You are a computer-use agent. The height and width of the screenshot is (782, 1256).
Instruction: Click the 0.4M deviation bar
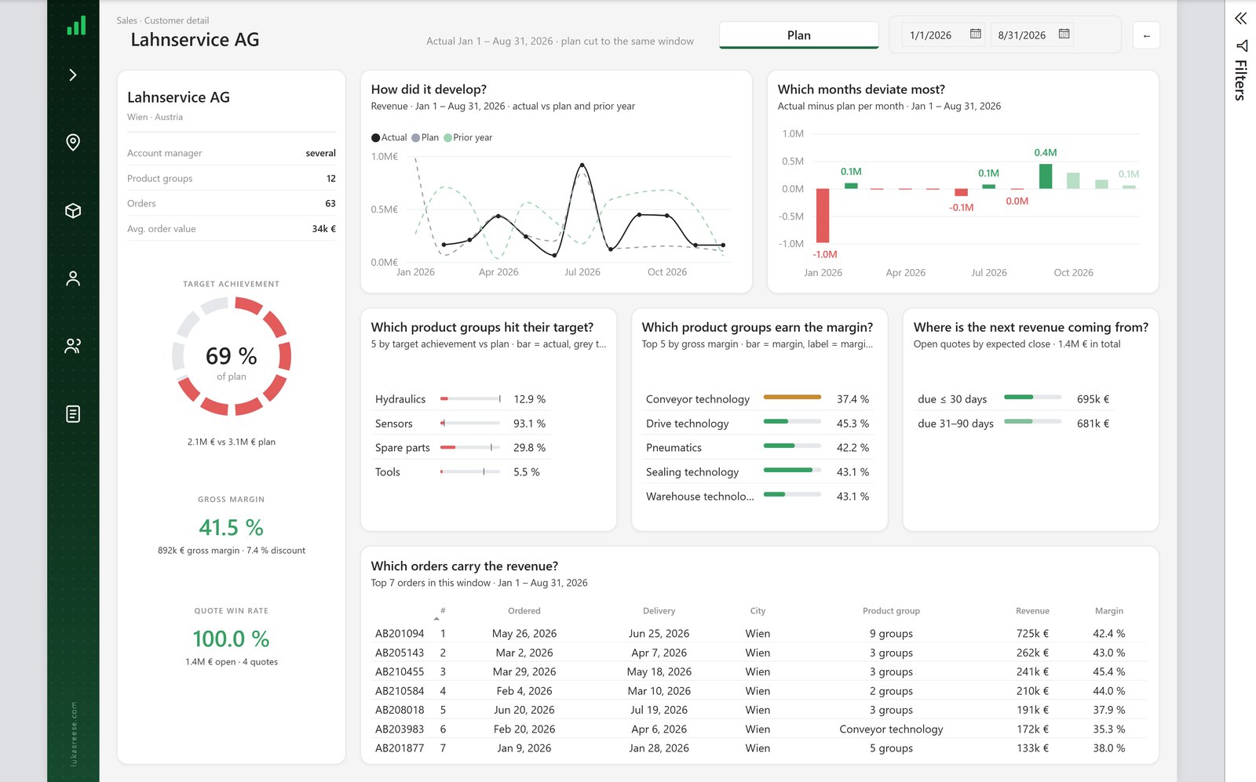1046,176
